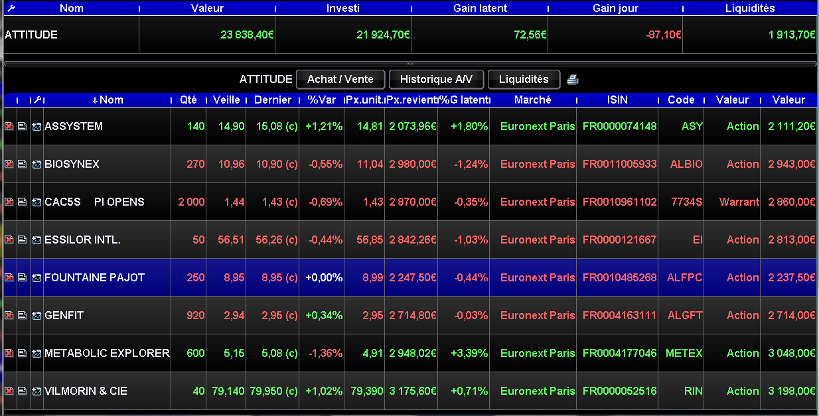Sort by the Px.unit. column header
This screenshot has width=819, height=416.
[364, 100]
